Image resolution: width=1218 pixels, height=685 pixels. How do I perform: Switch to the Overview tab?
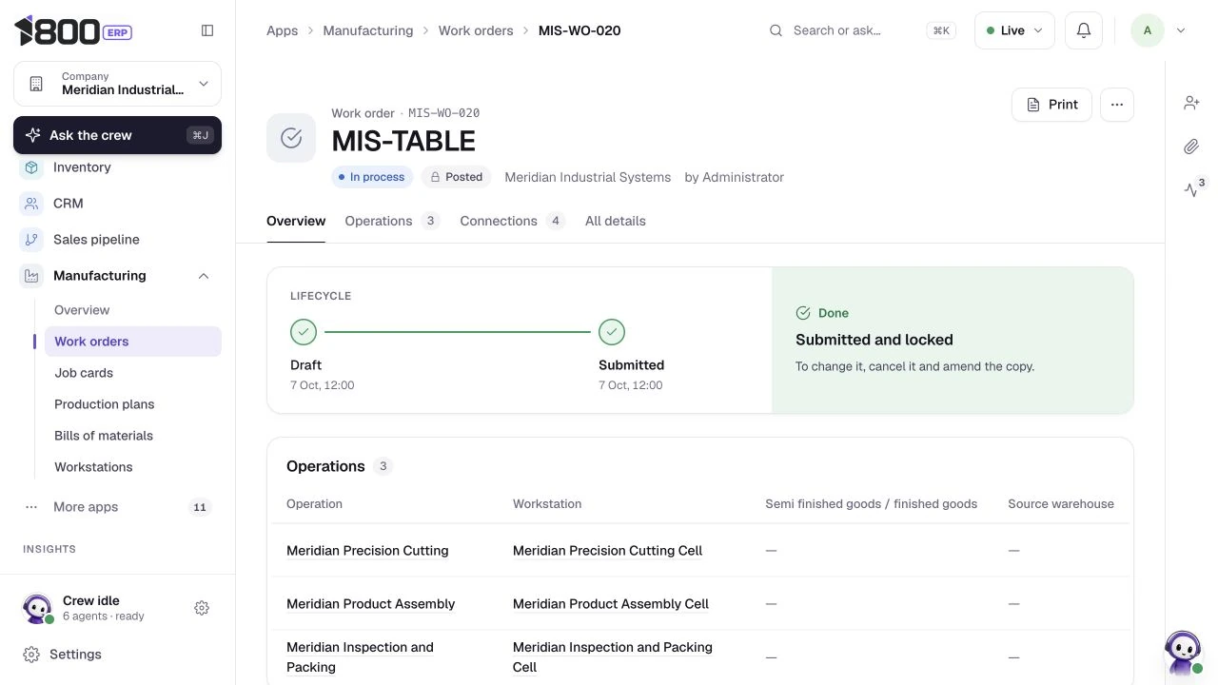tap(296, 221)
